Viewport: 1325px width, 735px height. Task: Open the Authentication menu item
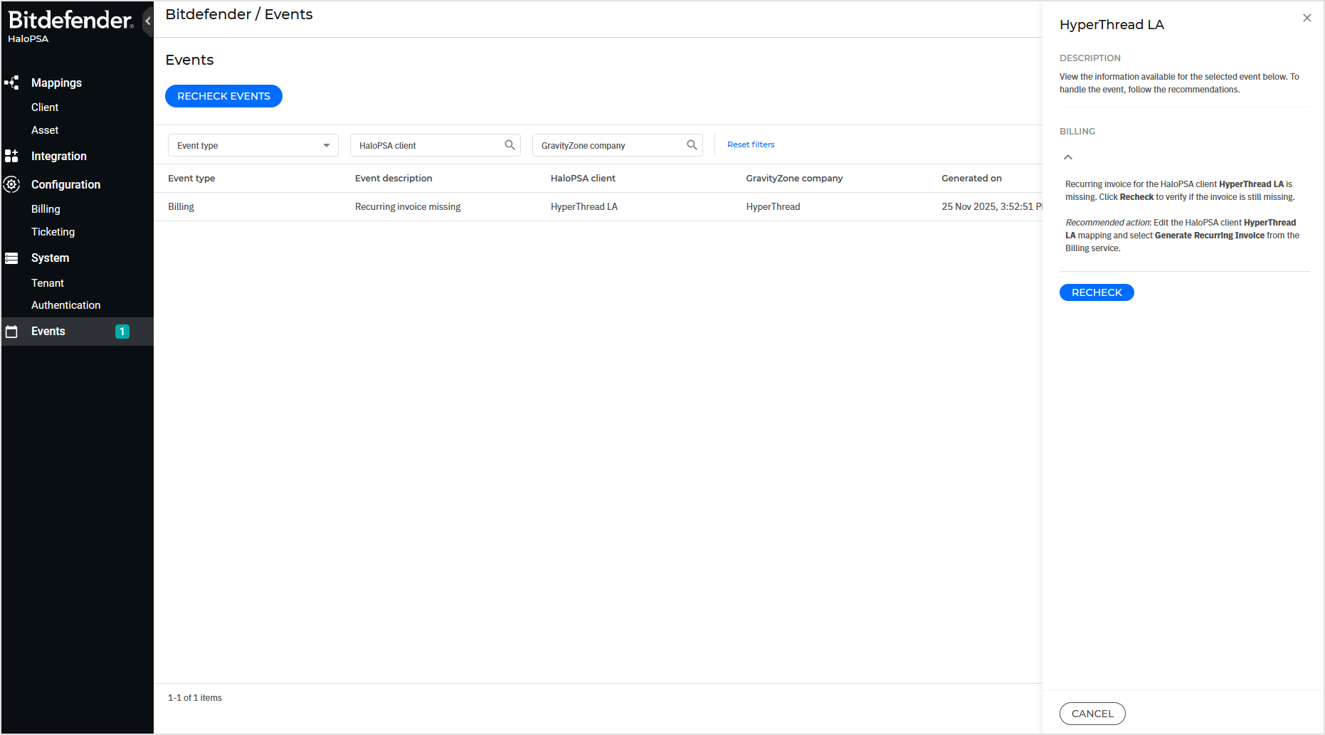tap(65, 305)
